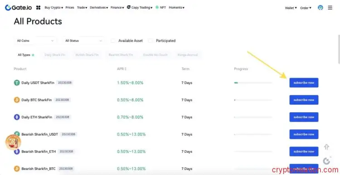Click the Daily USDT SharkFin progress bar
Screen dimensions: 340x175
(x=253, y=83)
